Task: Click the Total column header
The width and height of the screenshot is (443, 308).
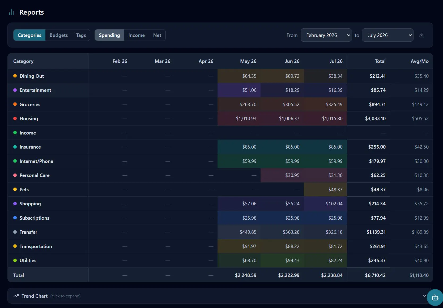Action: pyautogui.click(x=380, y=61)
